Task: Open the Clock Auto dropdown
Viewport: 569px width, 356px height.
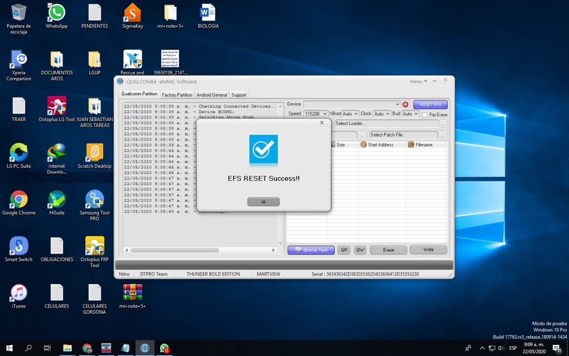Action: (x=381, y=114)
